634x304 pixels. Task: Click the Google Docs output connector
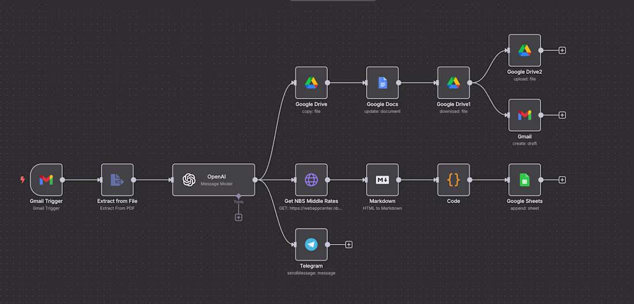click(x=399, y=82)
